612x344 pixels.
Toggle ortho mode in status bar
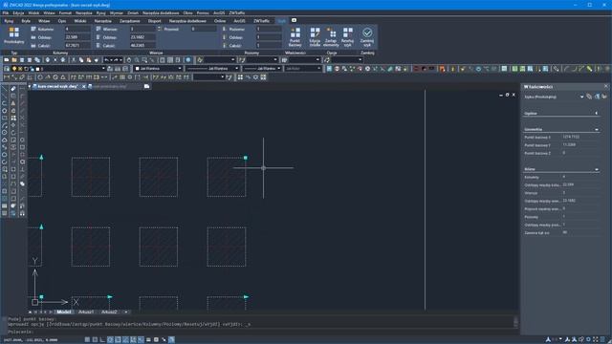click(x=102, y=340)
